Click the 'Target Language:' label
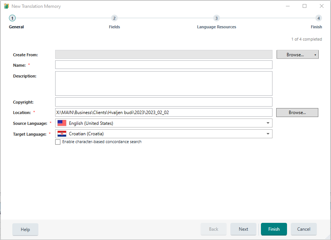This screenshot has width=331, height=240. 29,134
